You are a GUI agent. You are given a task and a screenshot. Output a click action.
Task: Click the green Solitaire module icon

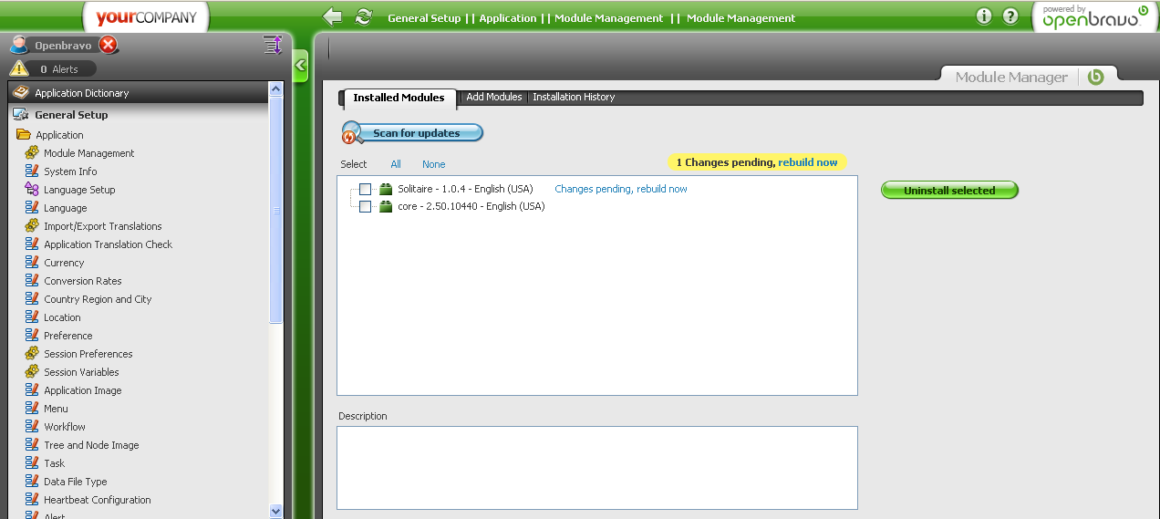386,189
